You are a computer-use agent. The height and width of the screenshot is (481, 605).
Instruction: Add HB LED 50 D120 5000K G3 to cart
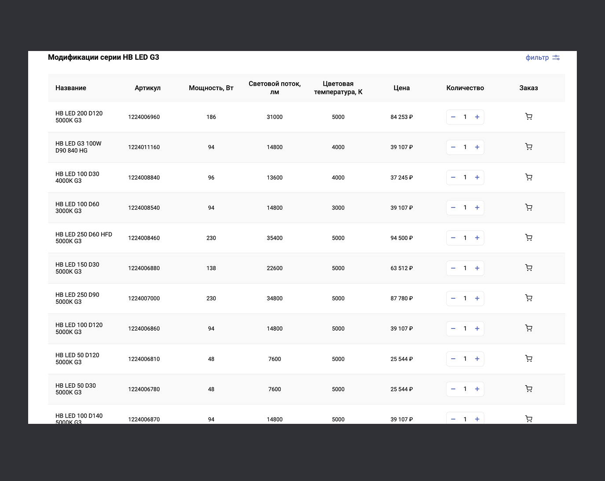coord(529,359)
